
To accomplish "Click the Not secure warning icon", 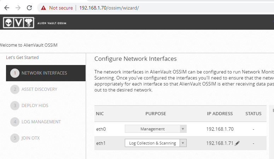I will (43, 8).
